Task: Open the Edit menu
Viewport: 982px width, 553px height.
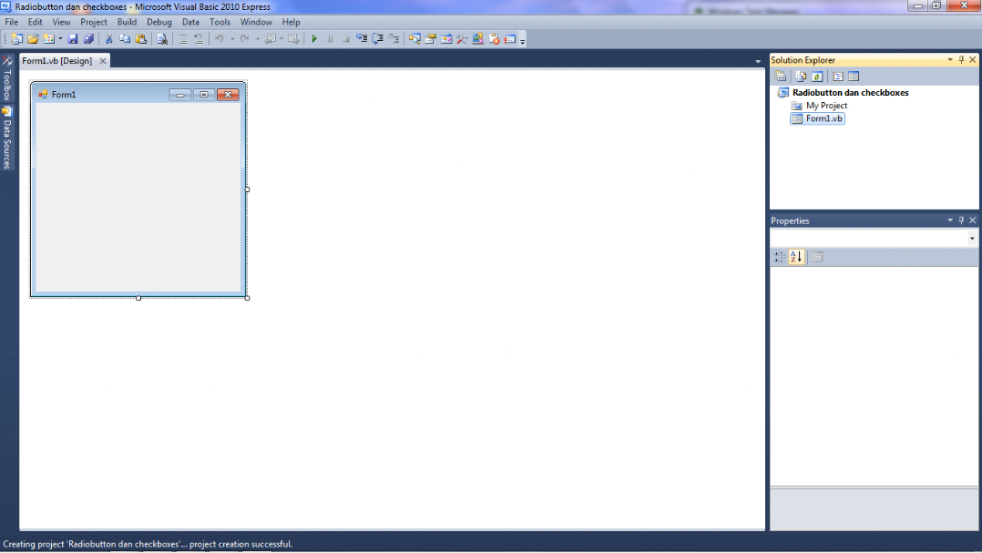Action: click(x=35, y=22)
